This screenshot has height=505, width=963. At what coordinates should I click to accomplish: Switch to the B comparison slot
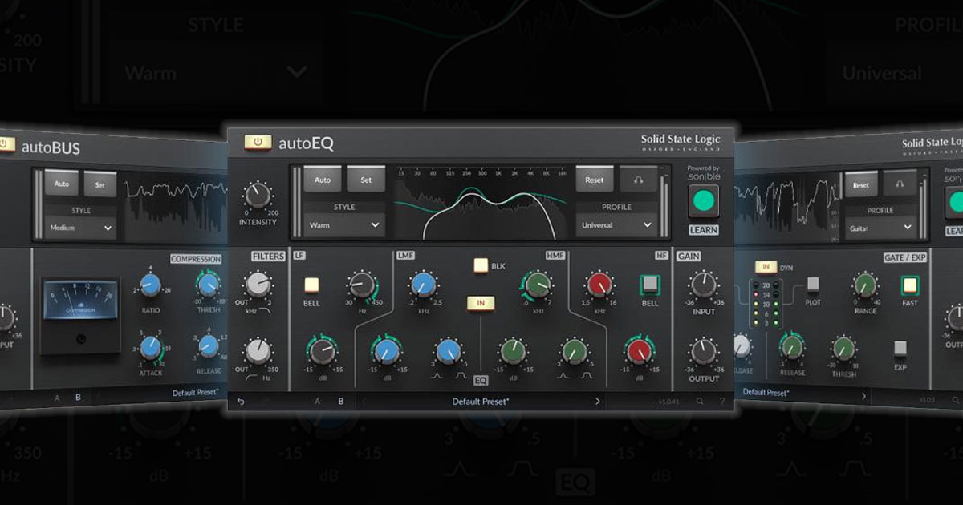(x=339, y=401)
